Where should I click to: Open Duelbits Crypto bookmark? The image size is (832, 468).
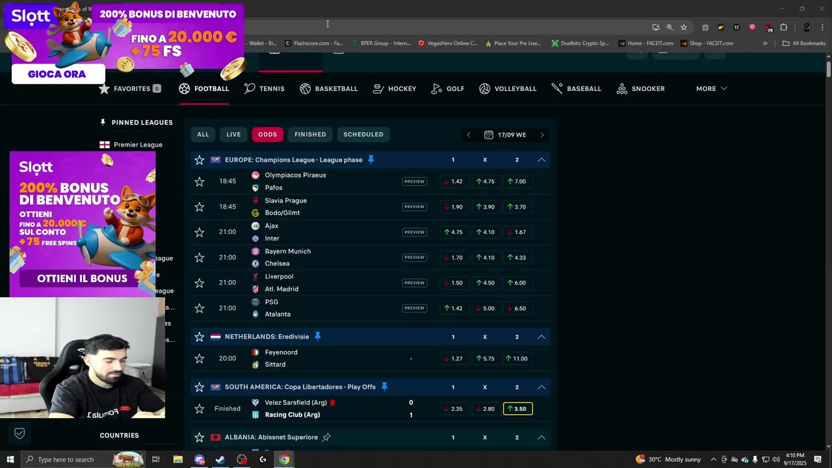coord(580,44)
